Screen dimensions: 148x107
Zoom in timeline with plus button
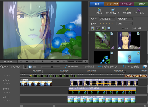(62, 67)
